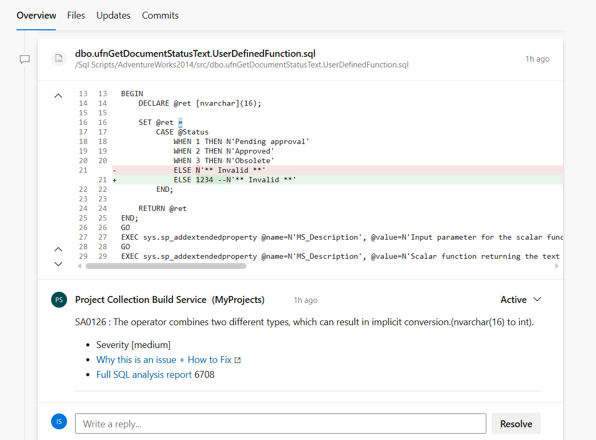Click the Write a reply input field

click(x=280, y=424)
